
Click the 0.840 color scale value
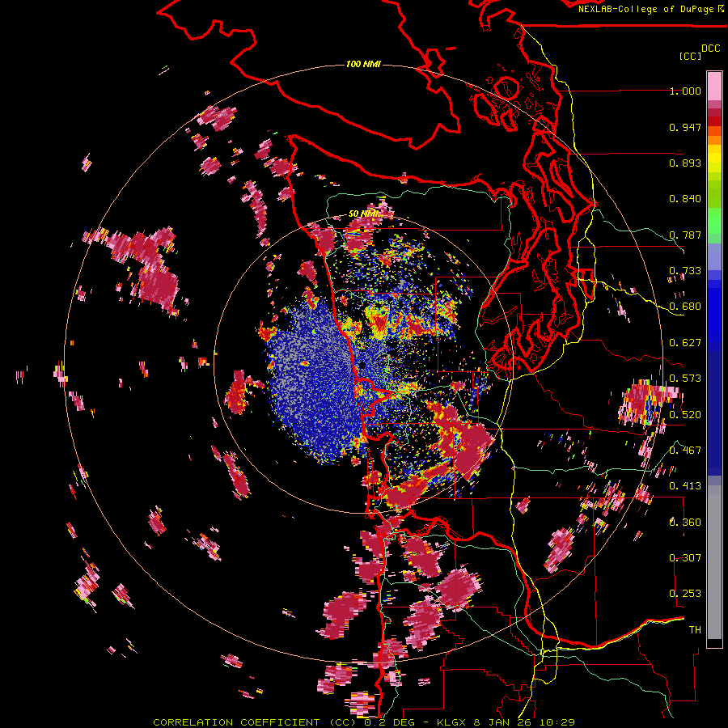coord(685,199)
